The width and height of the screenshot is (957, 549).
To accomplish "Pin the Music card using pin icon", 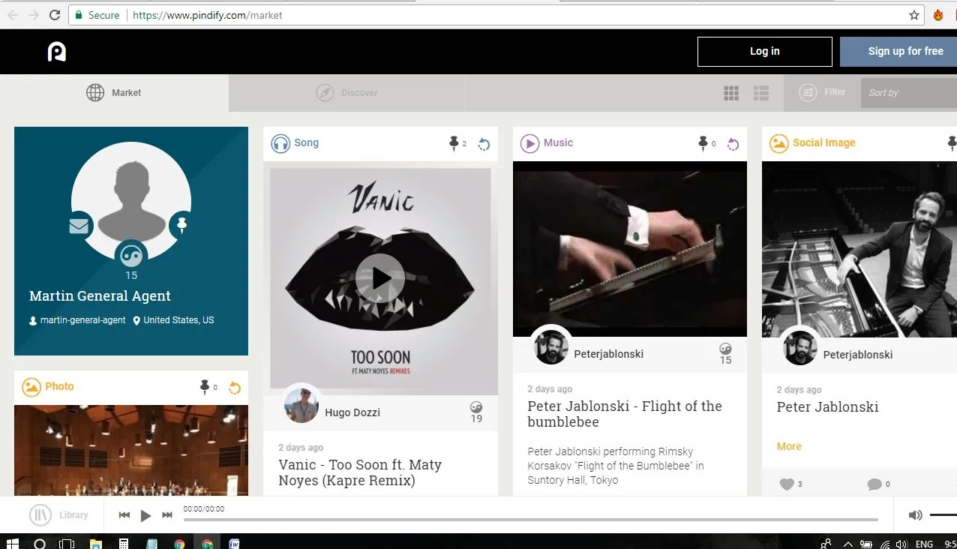I will pos(703,143).
